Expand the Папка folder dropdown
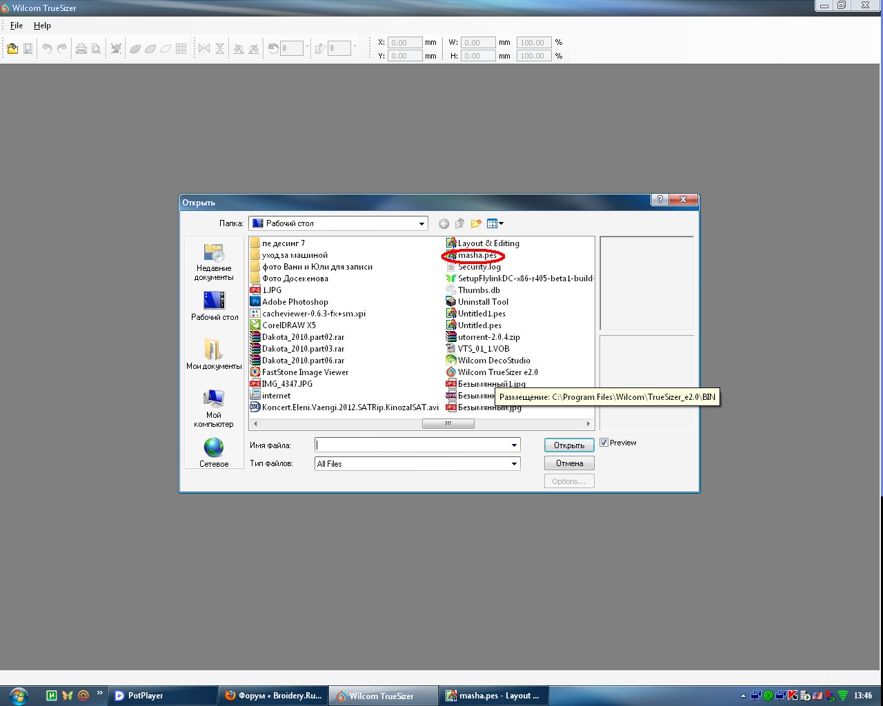The width and height of the screenshot is (883, 706). (x=421, y=223)
